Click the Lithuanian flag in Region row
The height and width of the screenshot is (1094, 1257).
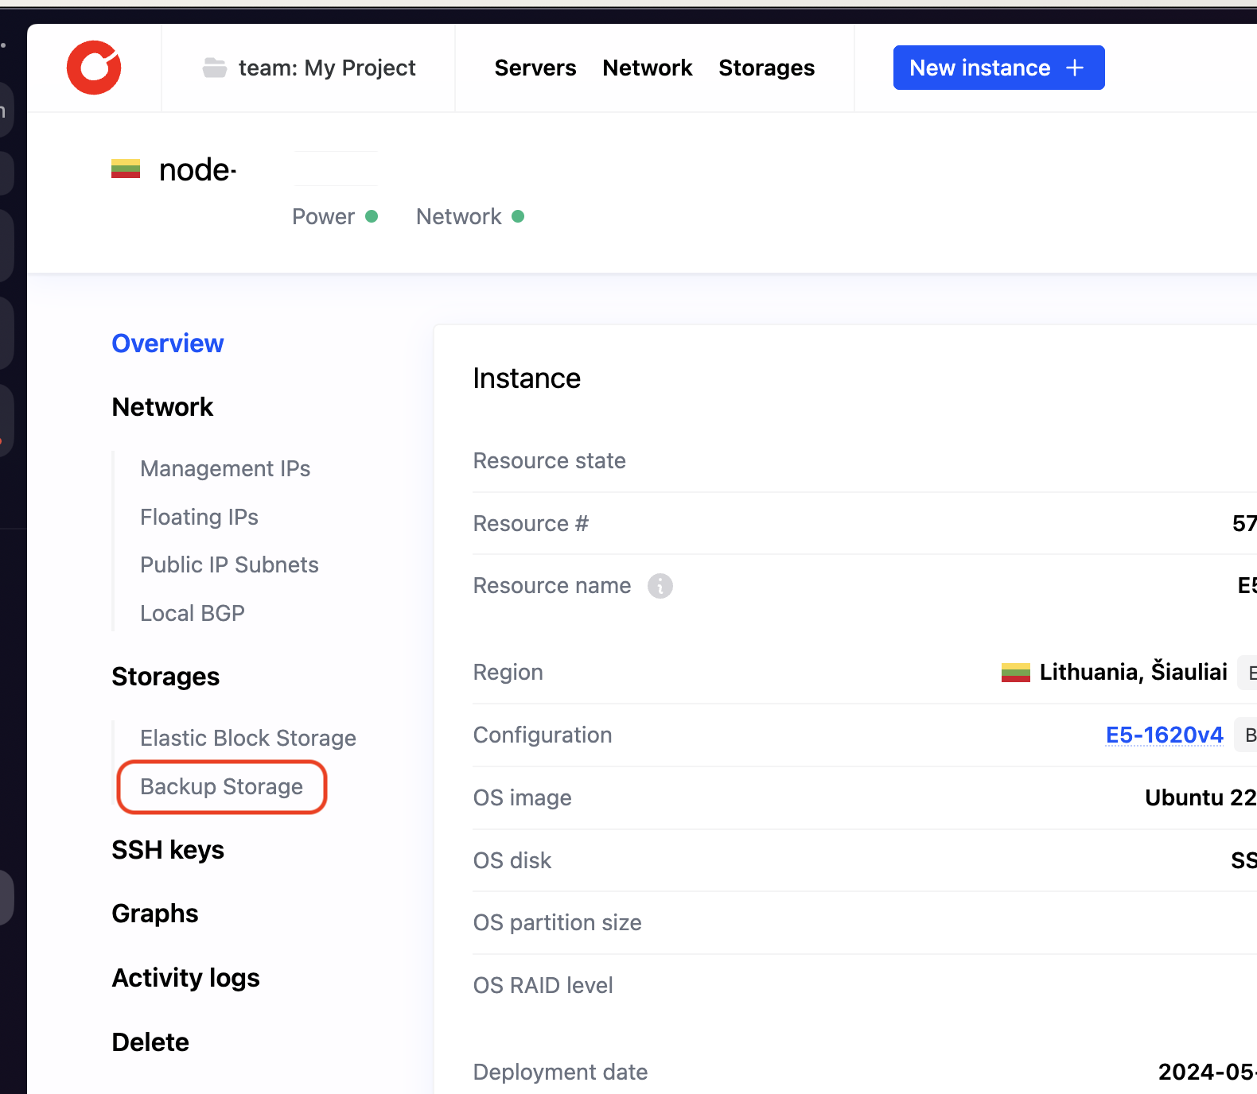[1016, 673]
